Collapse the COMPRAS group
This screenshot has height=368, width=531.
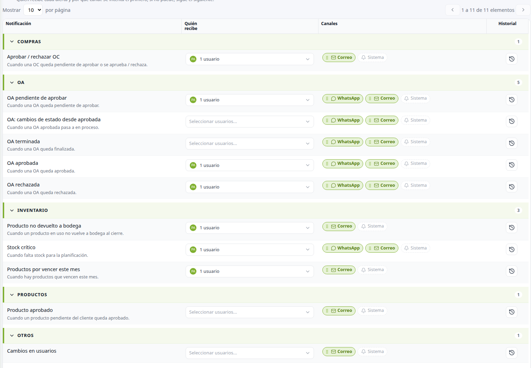pyautogui.click(x=12, y=42)
